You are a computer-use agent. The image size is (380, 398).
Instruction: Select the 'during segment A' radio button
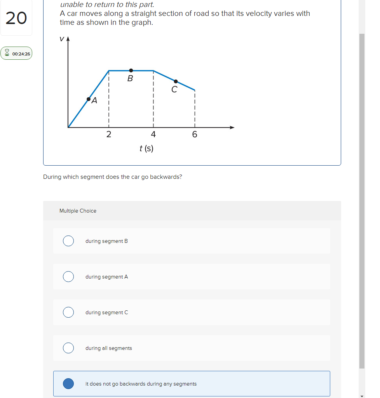click(68, 277)
